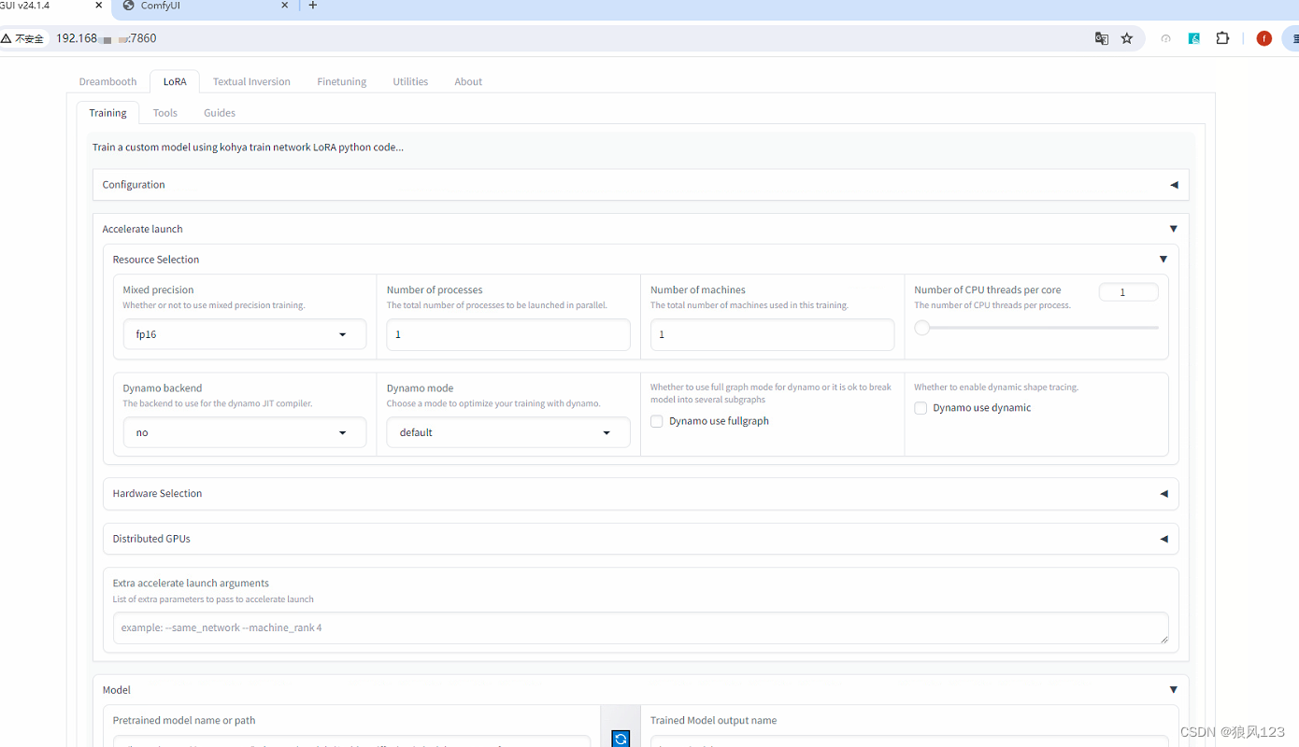Click the Number of machines field
Image resolution: width=1299 pixels, height=747 pixels.
(772, 334)
